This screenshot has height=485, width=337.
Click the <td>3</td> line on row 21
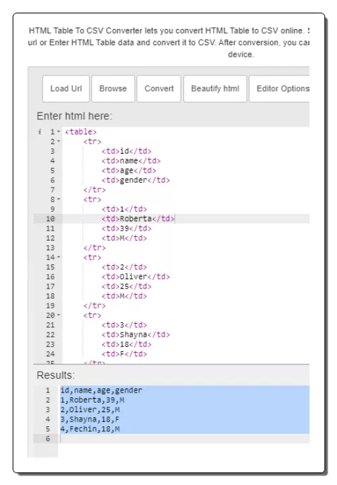click(x=124, y=324)
